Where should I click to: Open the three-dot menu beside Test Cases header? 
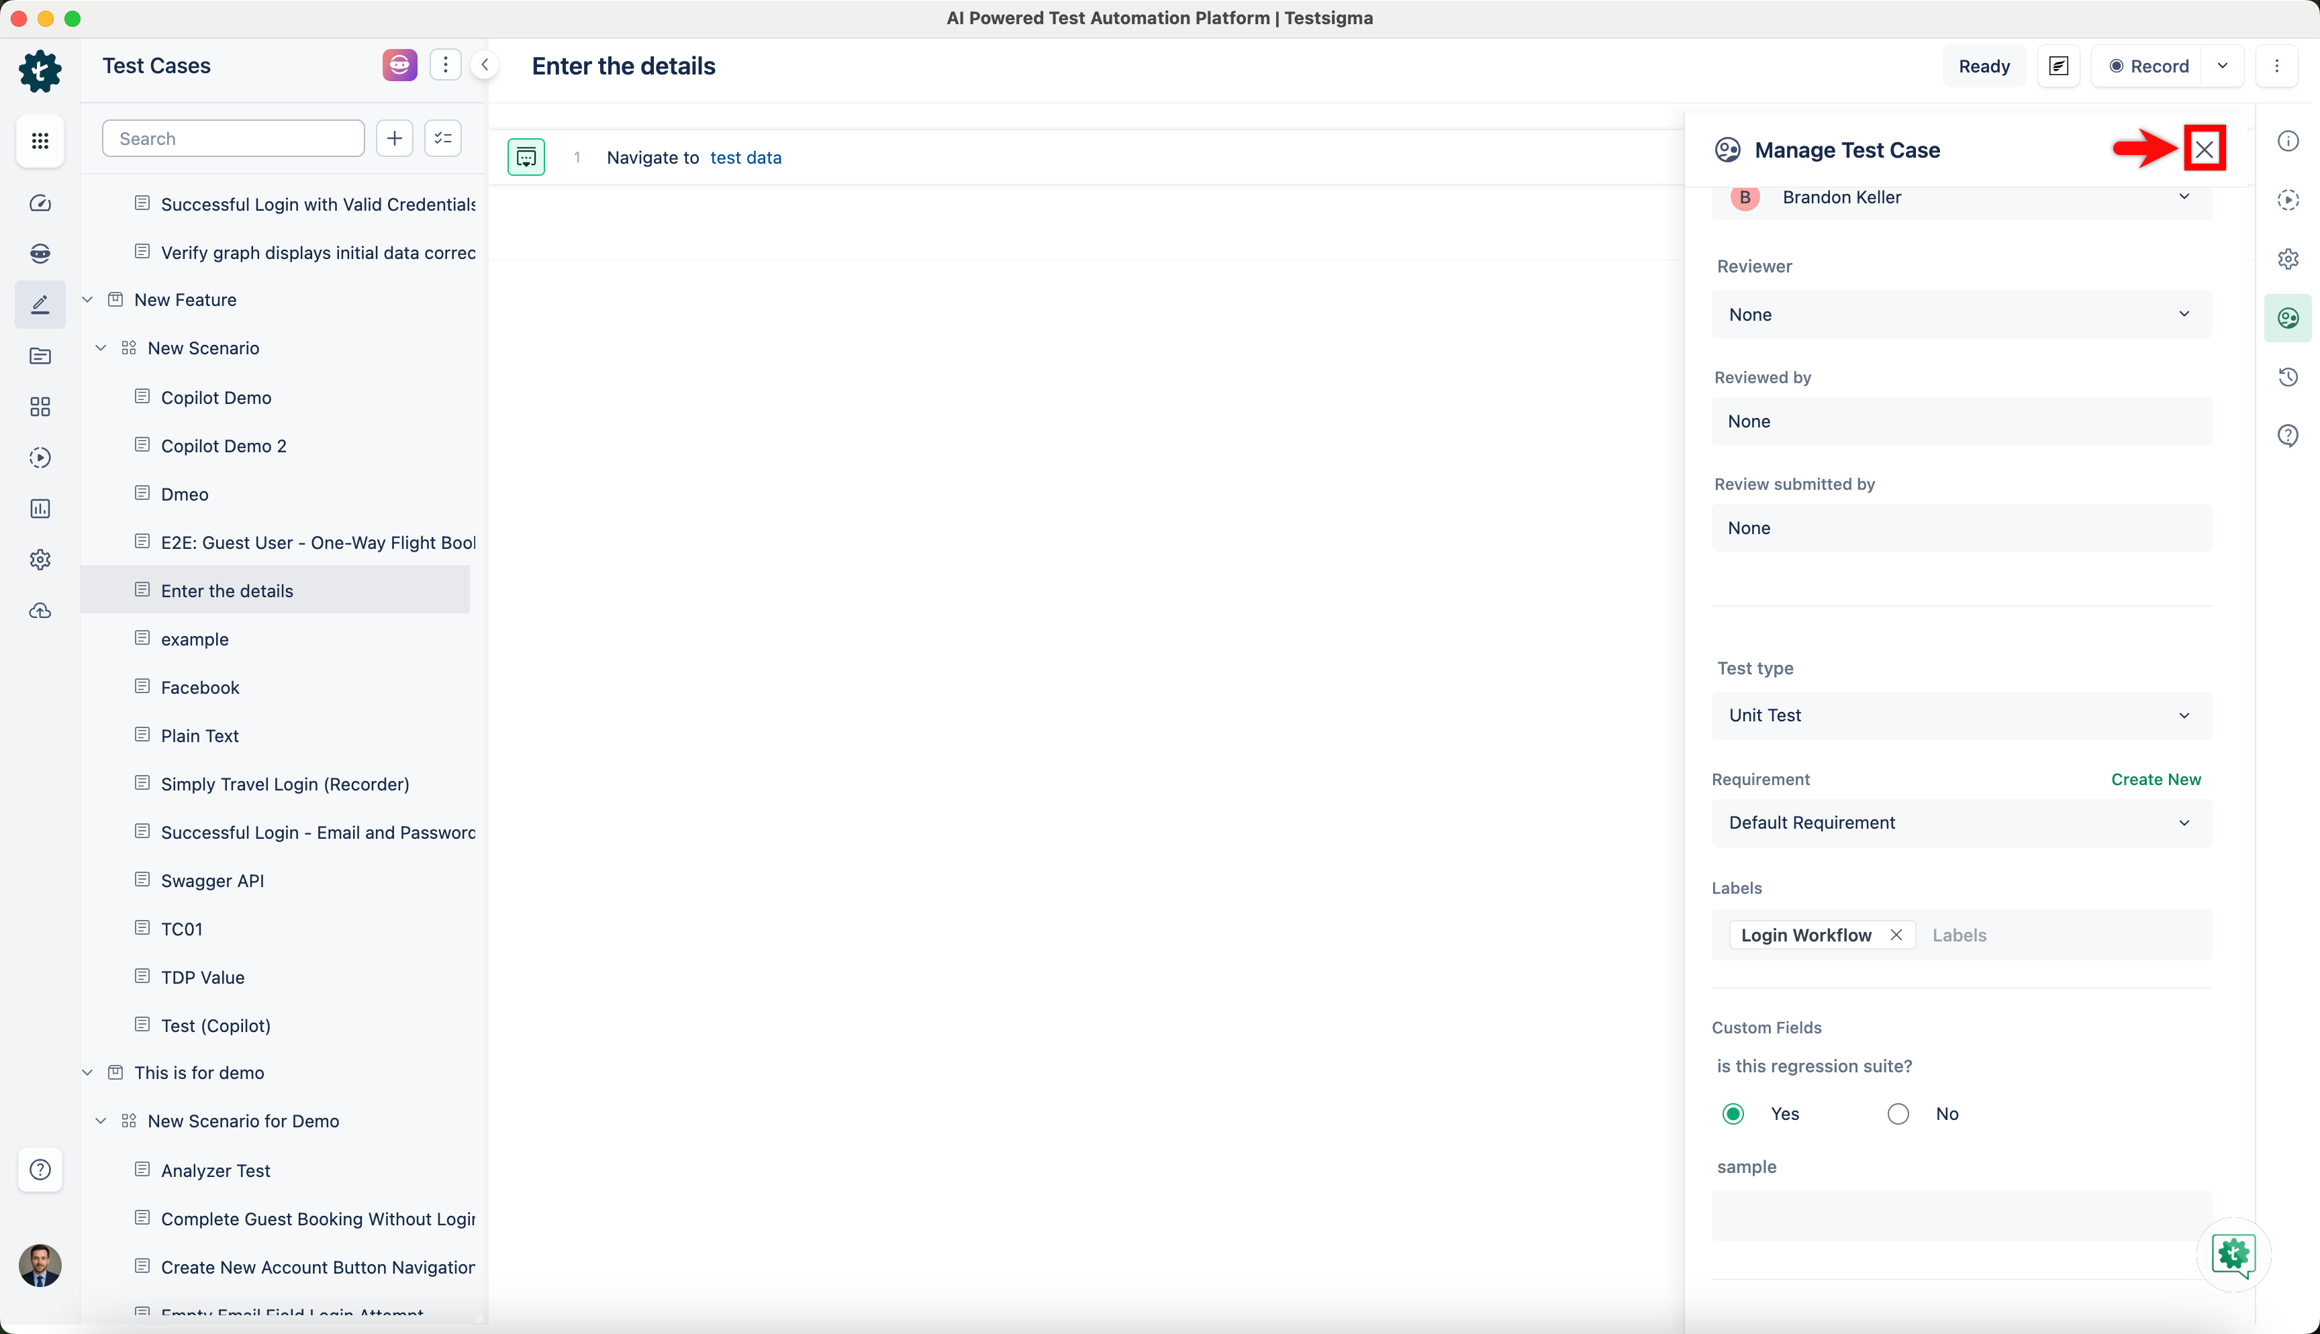click(x=445, y=64)
